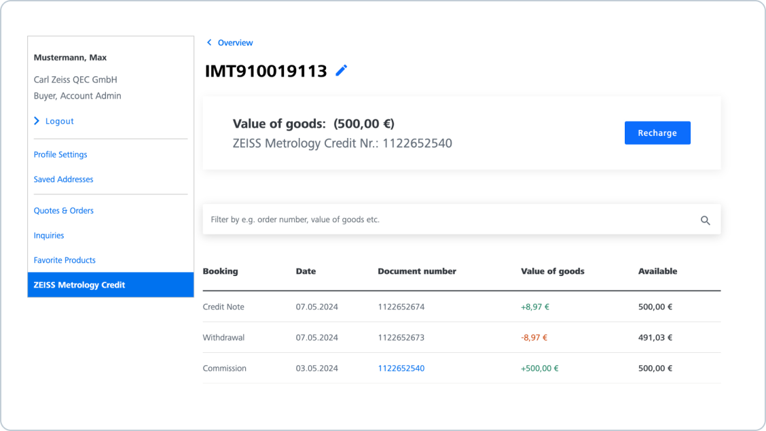Viewport: 766px width, 431px height.
Task: Go to Favorite Products
Action: pos(65,260)
